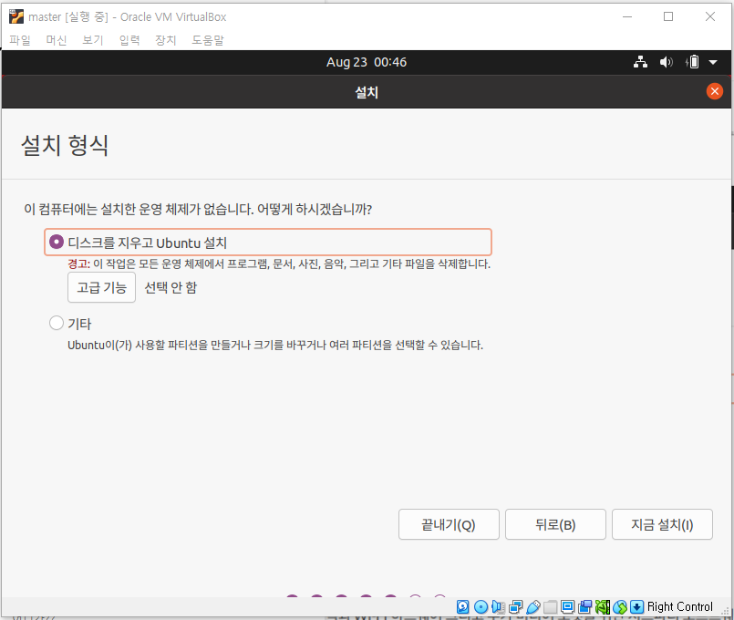Open the 파일 menu
This screenshot has width=734, height=620.
(20, 40)
